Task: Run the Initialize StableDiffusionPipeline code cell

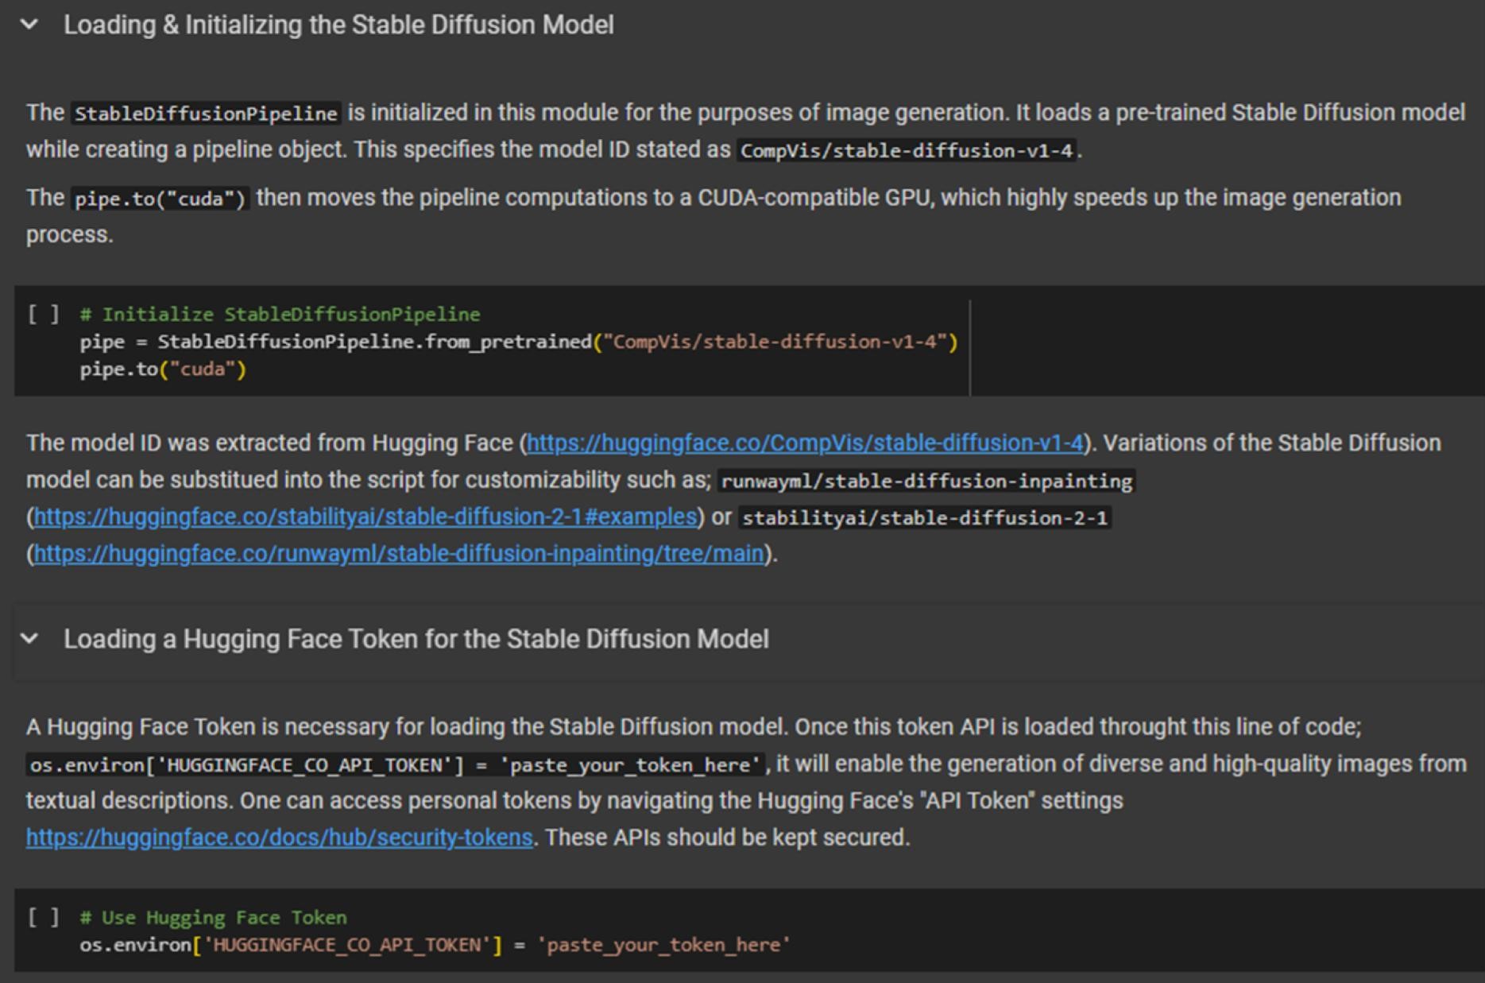Action: [43, 315]
